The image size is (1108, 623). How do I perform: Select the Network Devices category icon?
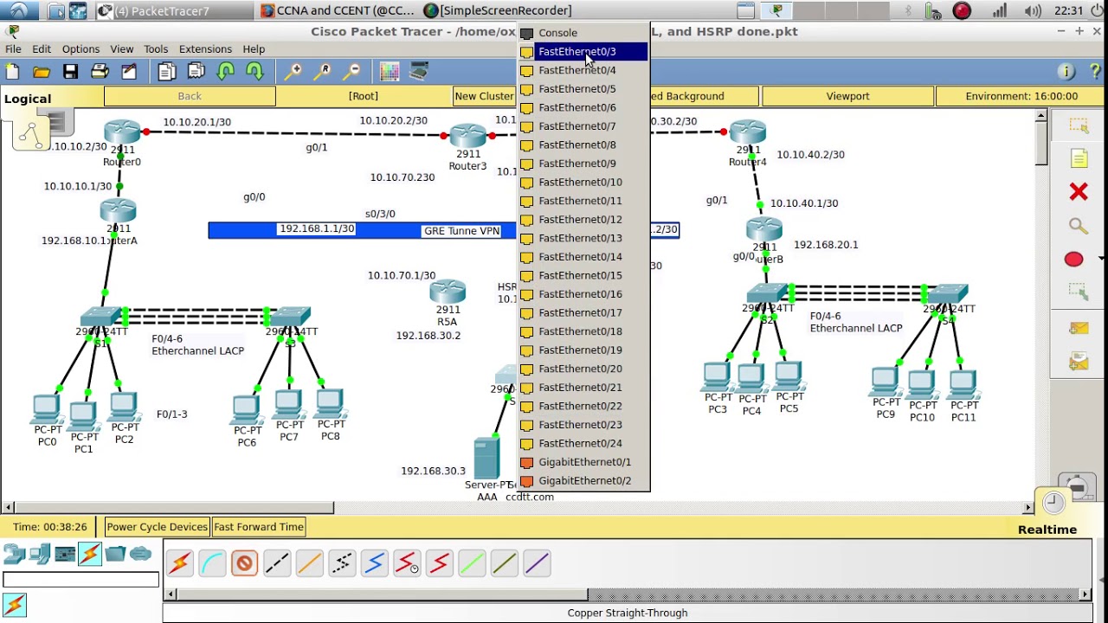coord(14,554)
